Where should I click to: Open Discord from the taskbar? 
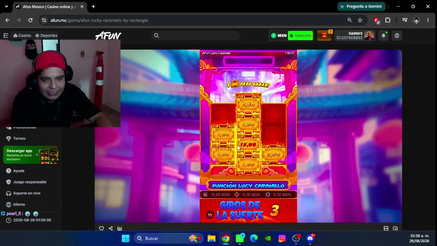[310, 238]
